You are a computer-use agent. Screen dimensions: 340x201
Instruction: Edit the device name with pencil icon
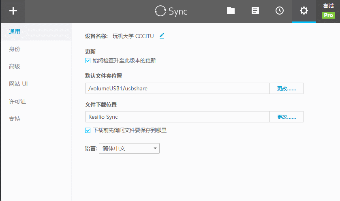click(x=162, y=36)
